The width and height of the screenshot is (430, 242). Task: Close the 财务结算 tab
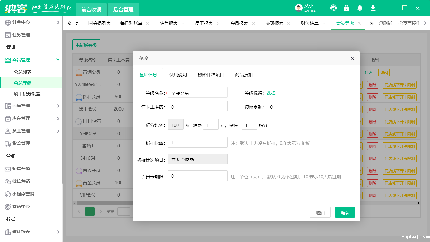[x=324, y=23]
